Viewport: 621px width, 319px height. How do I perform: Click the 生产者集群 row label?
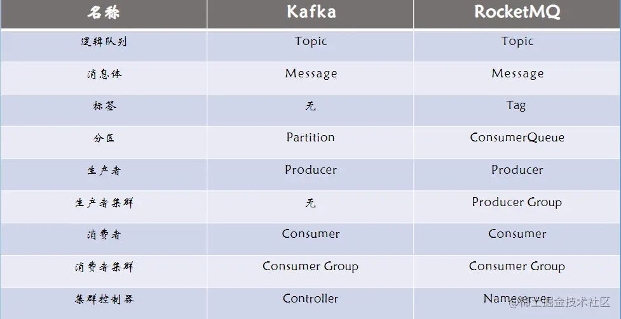tap(104, 203)
